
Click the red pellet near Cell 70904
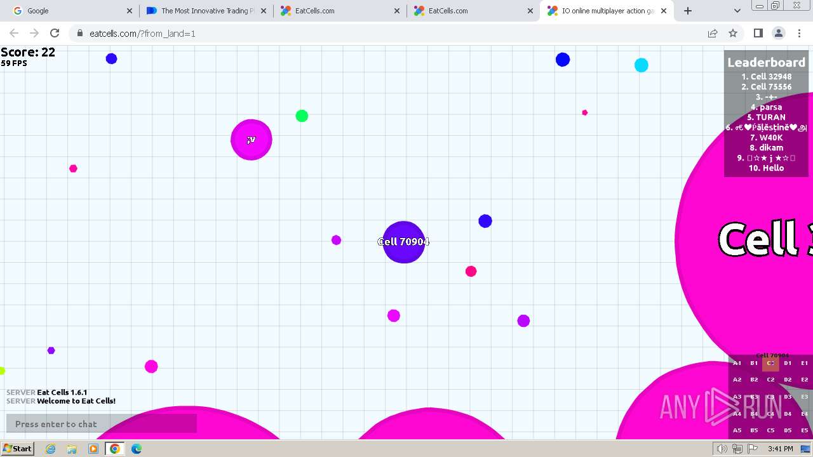pos(471,271)
